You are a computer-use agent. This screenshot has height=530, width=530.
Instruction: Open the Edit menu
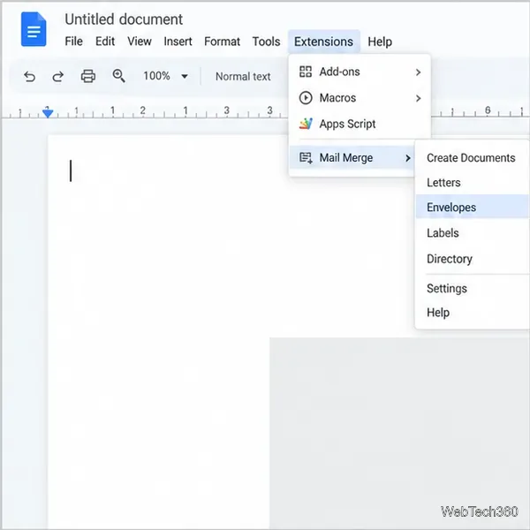point(105,42)
